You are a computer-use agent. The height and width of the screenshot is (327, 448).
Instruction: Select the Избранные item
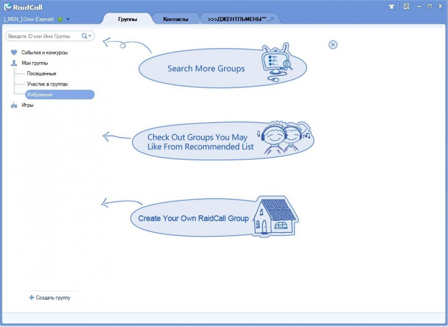pyautogui.click(x=60, y=95)
